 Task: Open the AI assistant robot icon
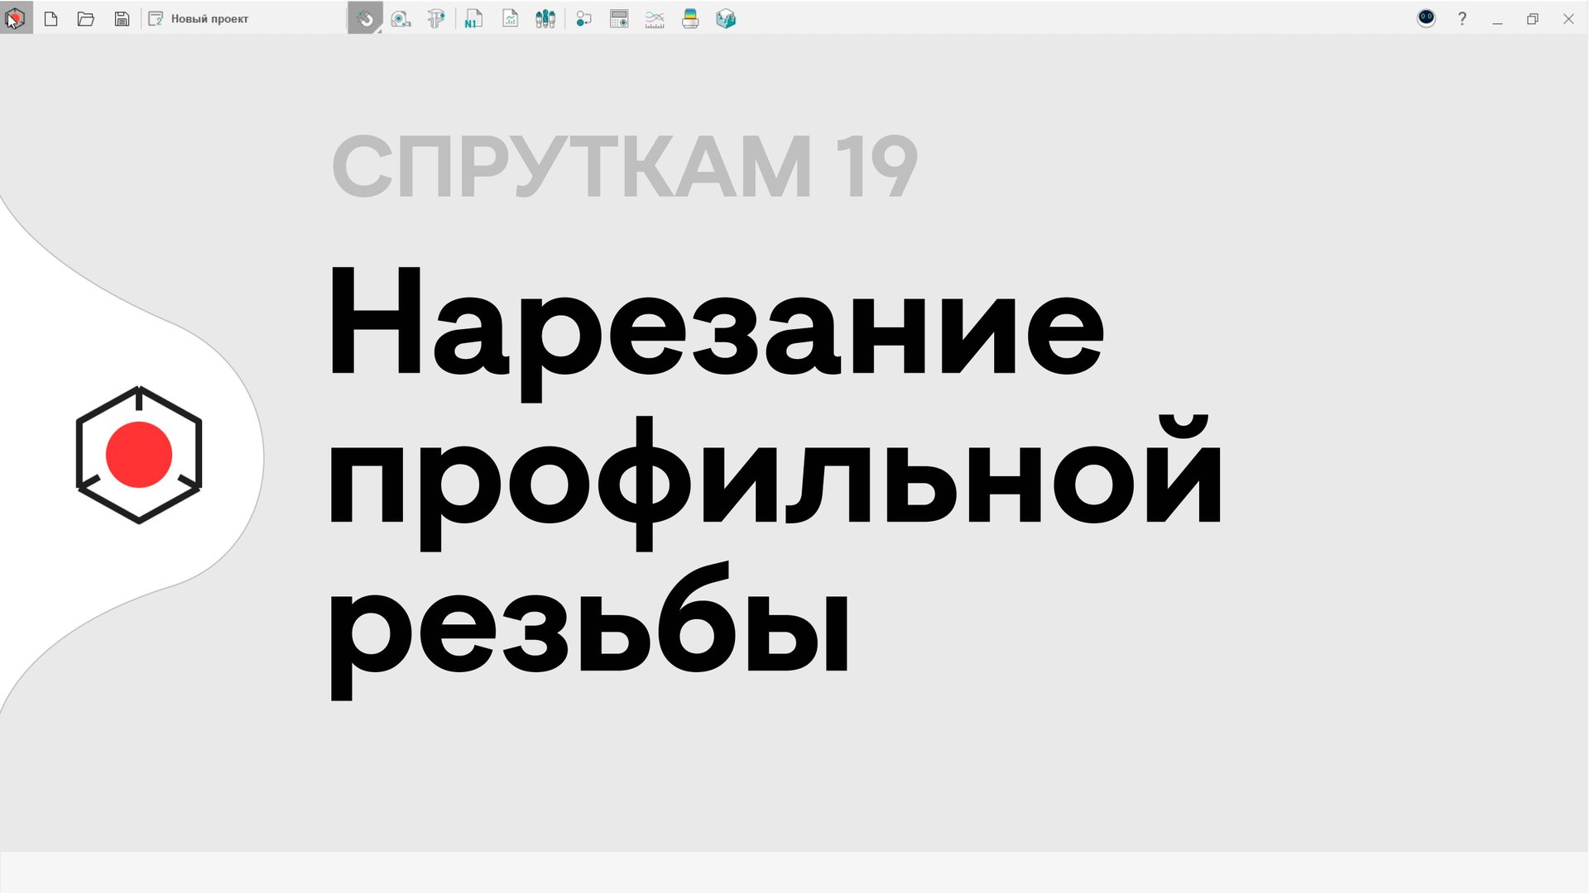pos(1426,18)
